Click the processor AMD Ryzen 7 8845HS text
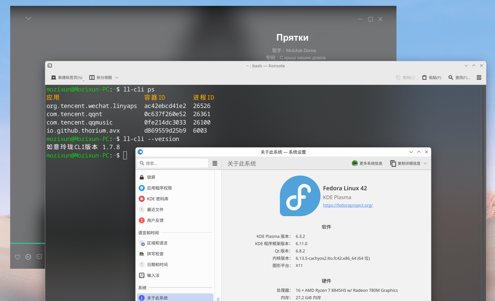This screenshot has width=495, height=301. 347,290
